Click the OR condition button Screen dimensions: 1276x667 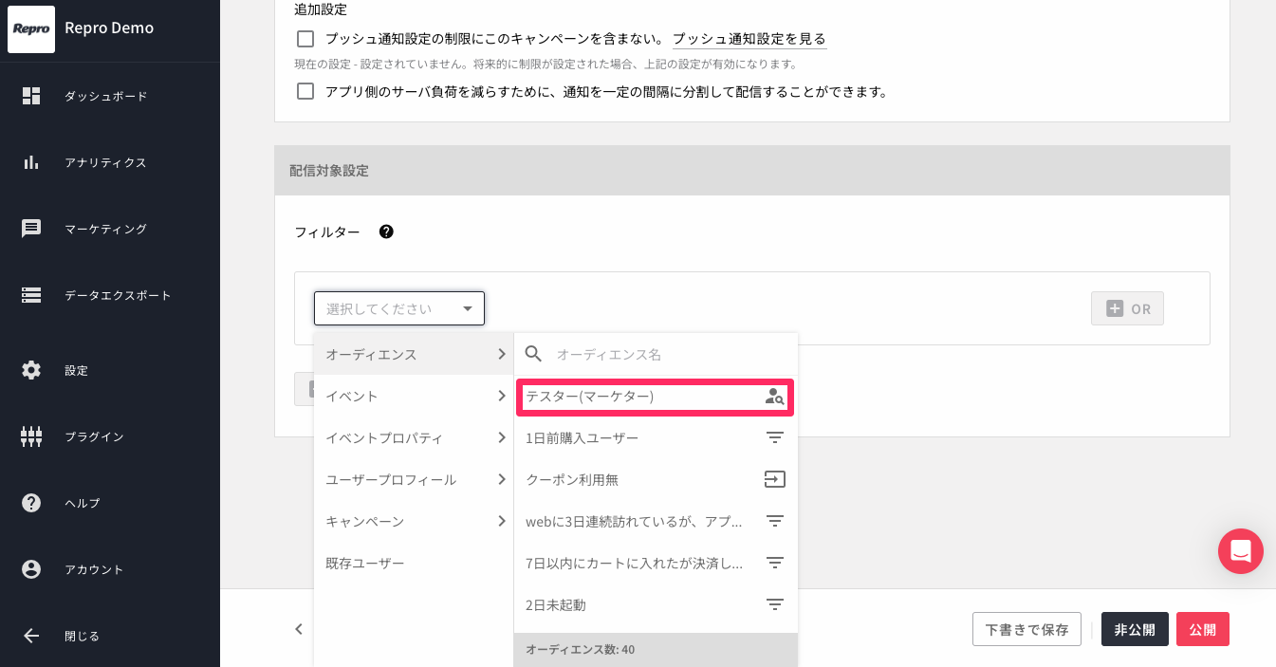1127,308
